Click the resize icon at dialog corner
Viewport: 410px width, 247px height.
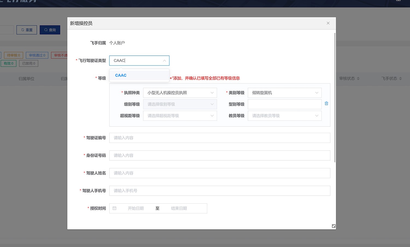333,226
